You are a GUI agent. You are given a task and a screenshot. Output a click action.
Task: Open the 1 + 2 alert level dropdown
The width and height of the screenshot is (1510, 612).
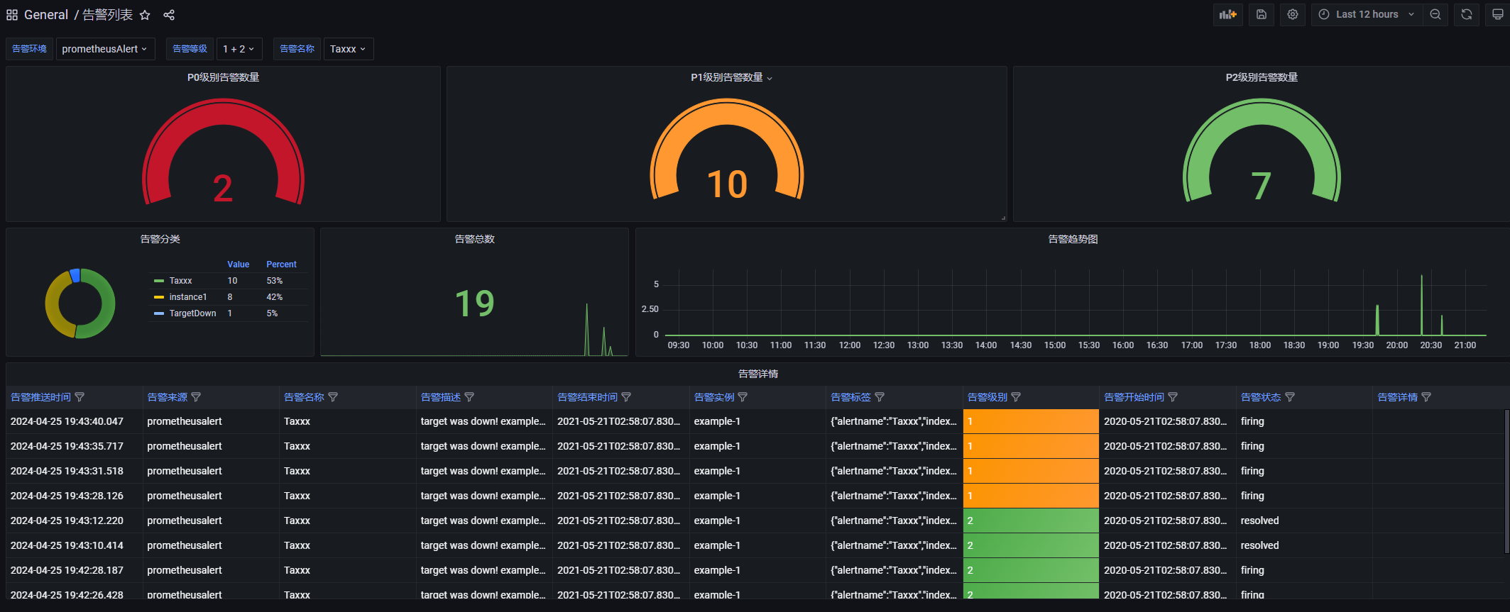[x=239, y=49]
